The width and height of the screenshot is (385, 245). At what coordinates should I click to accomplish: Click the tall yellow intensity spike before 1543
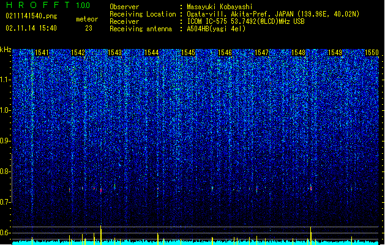click(100, 235)
